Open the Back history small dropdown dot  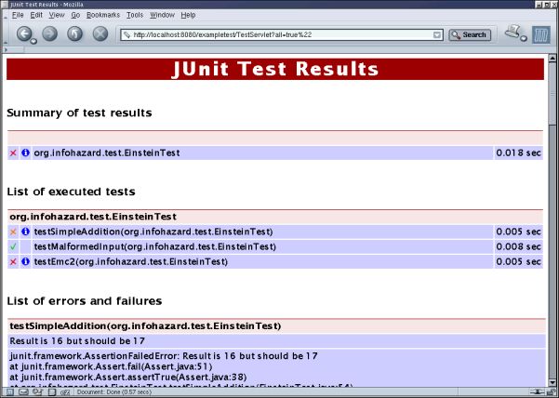tap(33, 41)
